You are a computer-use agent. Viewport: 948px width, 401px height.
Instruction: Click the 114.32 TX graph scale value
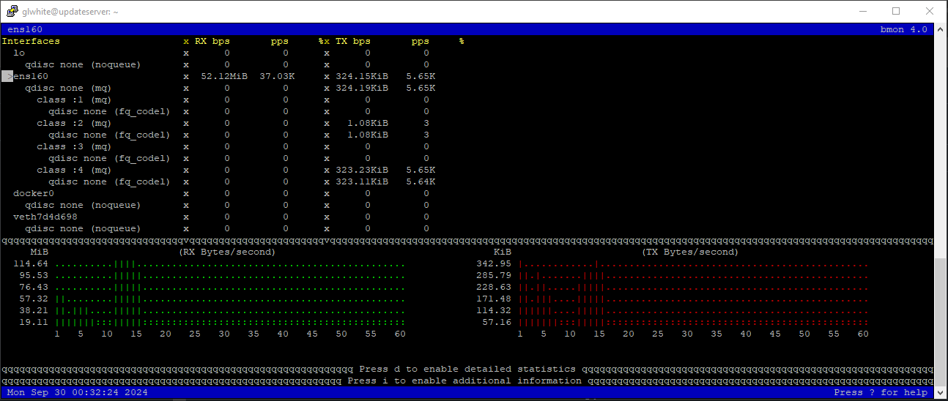pyautogui.click(x=494, y=310)
